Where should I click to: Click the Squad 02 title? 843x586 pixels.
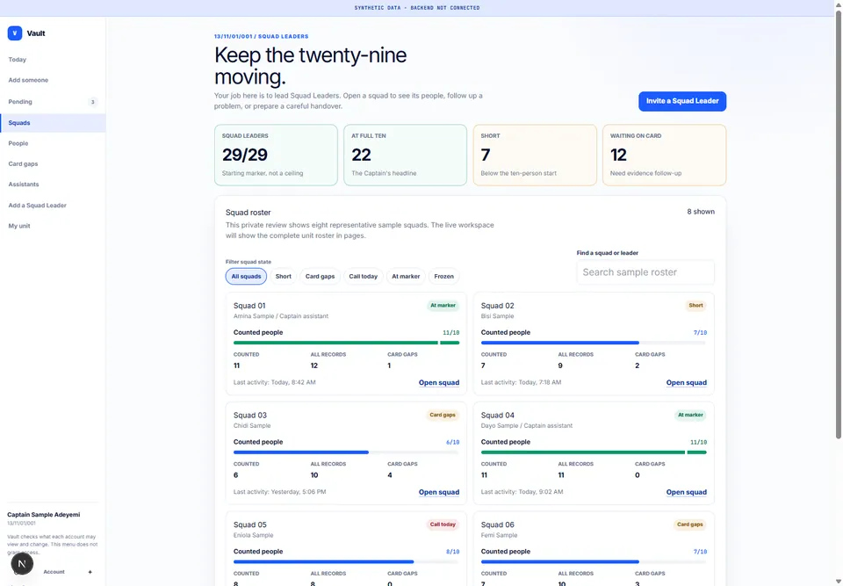point(497,306)
